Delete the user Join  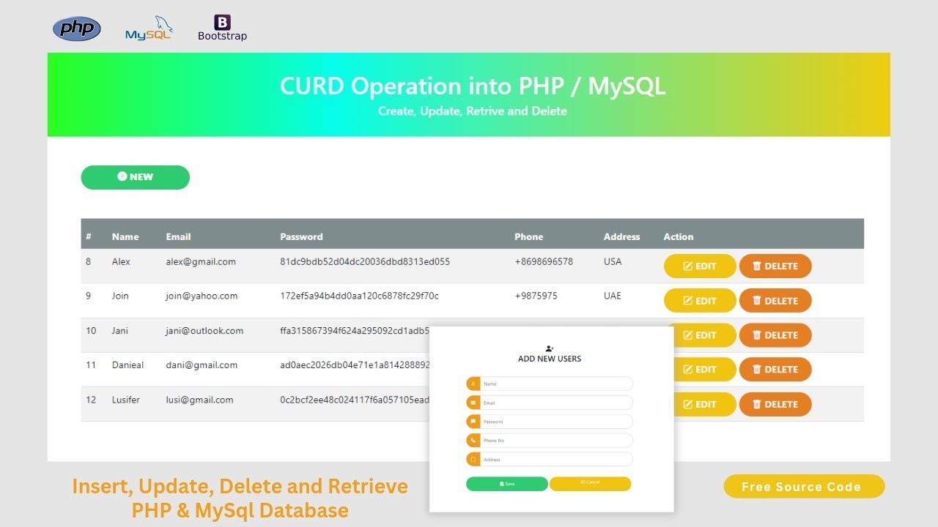tap(775, 301)
